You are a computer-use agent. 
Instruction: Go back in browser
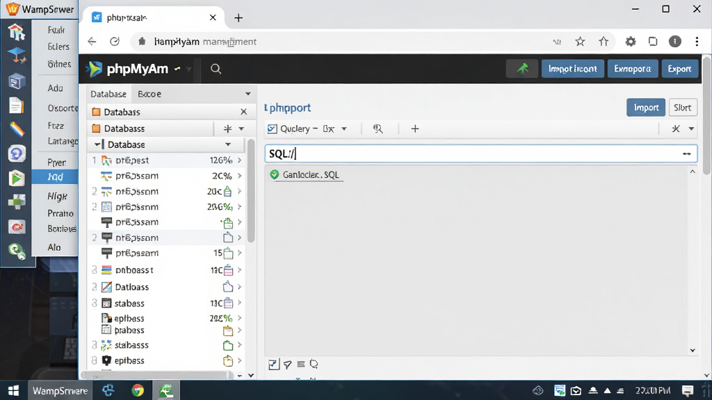coord(92,42)
